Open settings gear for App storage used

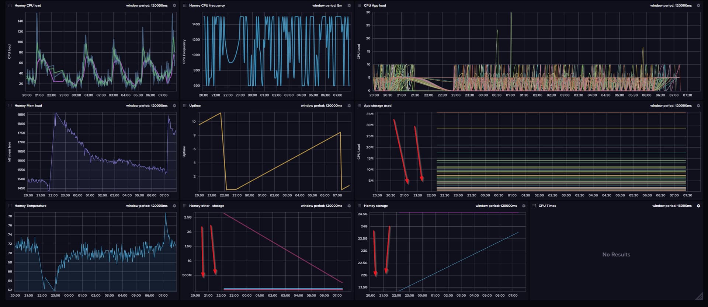(x=698, y=106)
